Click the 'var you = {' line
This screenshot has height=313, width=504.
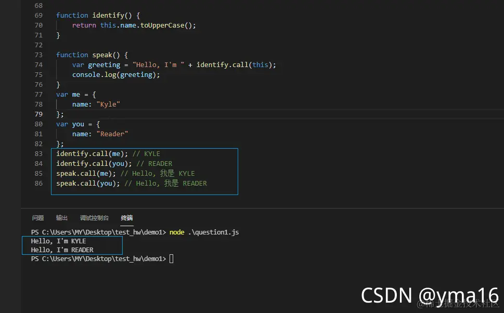click(78, 124)
